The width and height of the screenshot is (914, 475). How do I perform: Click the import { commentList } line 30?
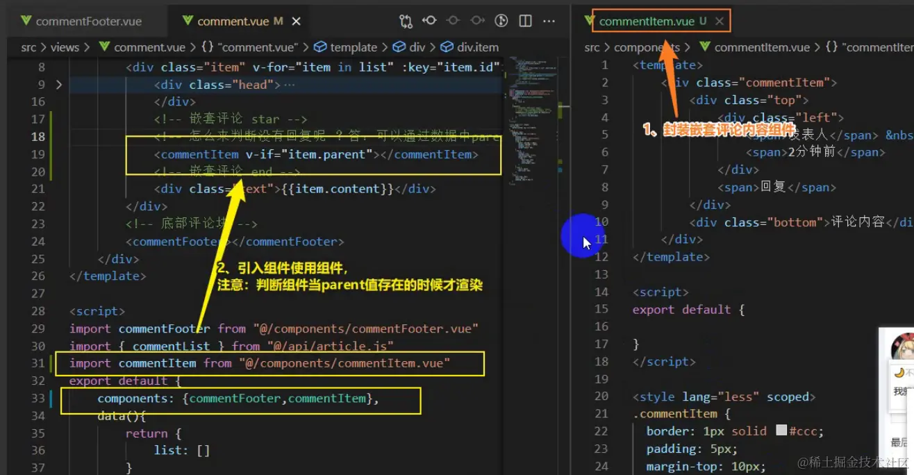[232, 346]
